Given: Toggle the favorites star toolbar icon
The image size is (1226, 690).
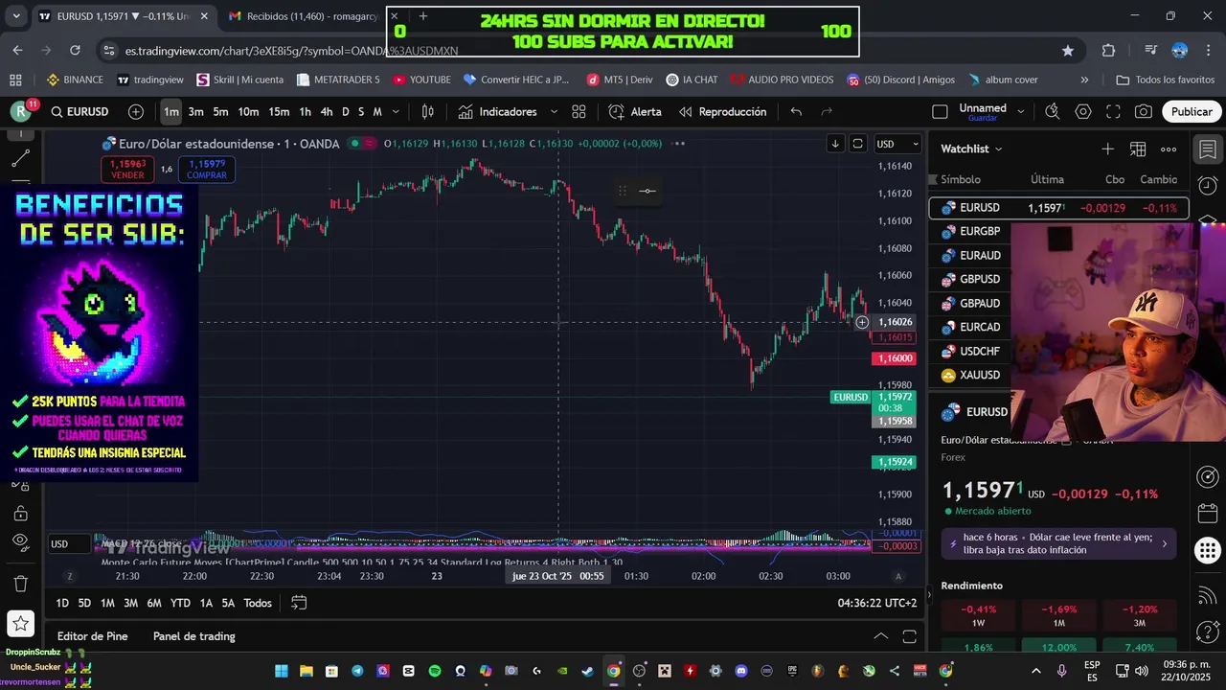Looking at the screenshot, I should click(21, 625).
